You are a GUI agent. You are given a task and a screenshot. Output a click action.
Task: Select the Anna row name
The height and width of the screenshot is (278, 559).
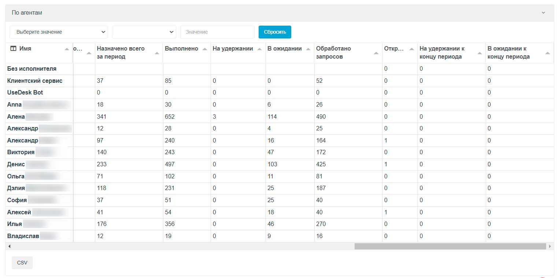(x=15, y=104)
